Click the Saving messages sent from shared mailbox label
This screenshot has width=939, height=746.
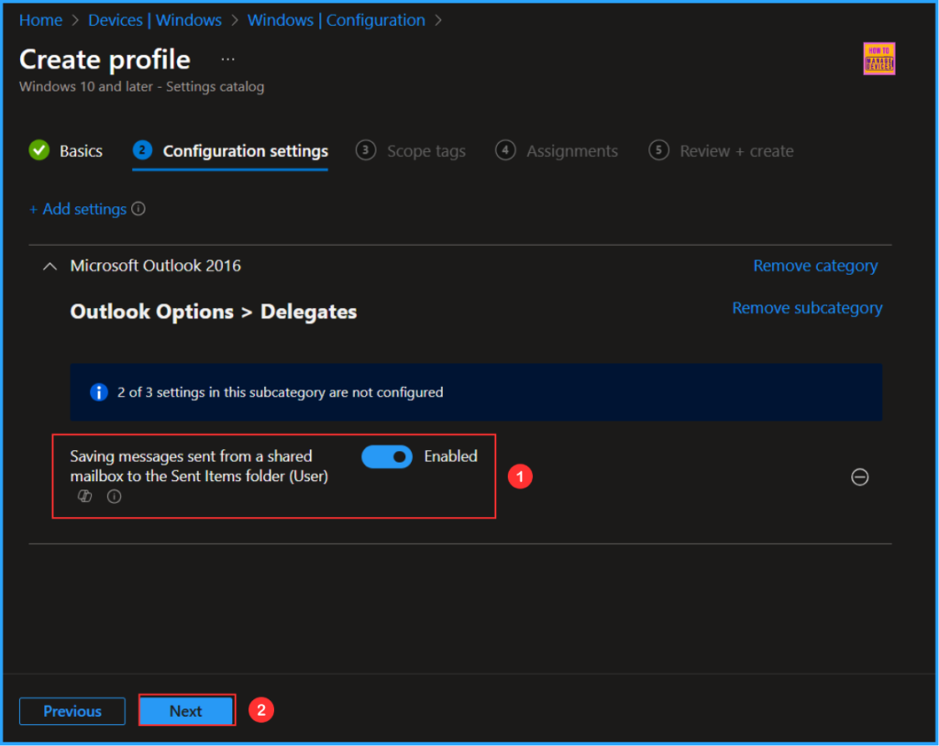(x=199, y=466)
